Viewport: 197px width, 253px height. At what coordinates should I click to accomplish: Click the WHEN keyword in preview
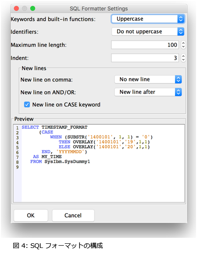click(x=56, y=137)
